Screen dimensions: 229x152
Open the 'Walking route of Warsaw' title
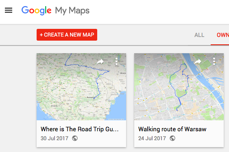click(x=172, y=129)
